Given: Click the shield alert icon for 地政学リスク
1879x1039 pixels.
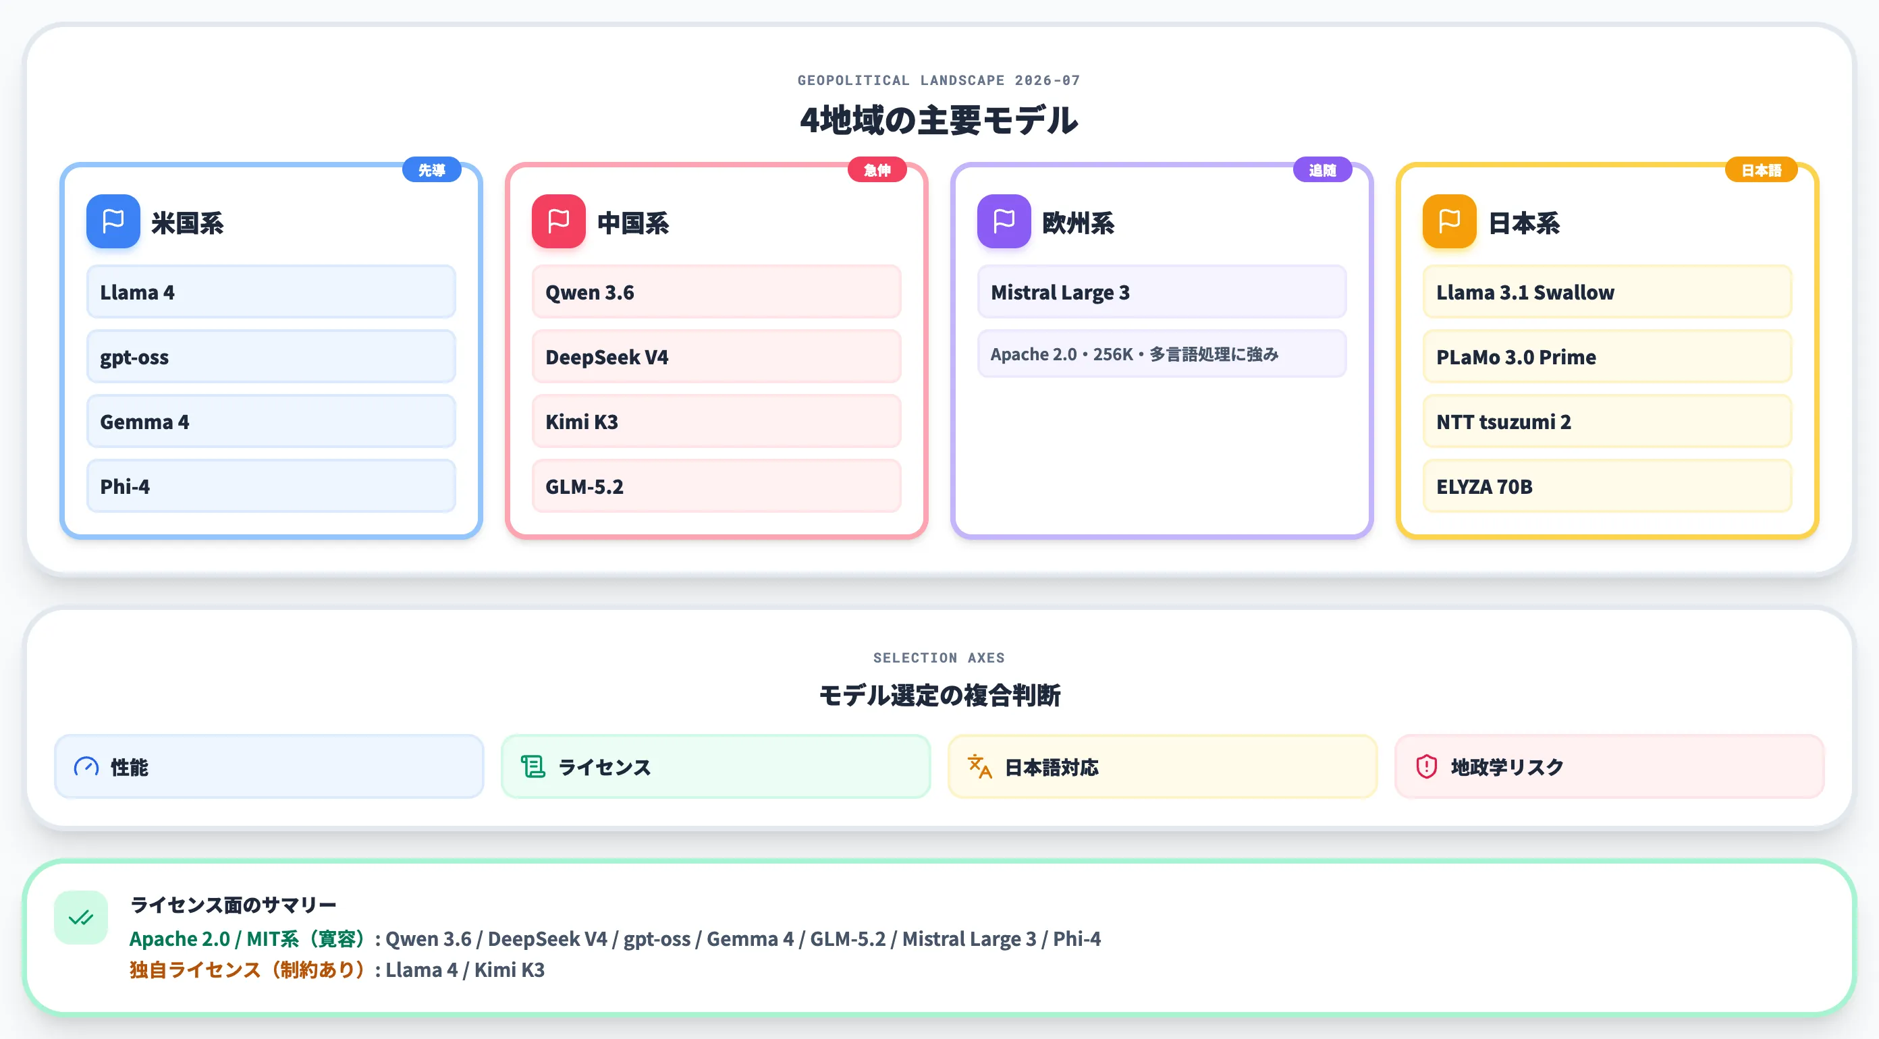Looking at the screenshot, I should [x=1426, y=766].
